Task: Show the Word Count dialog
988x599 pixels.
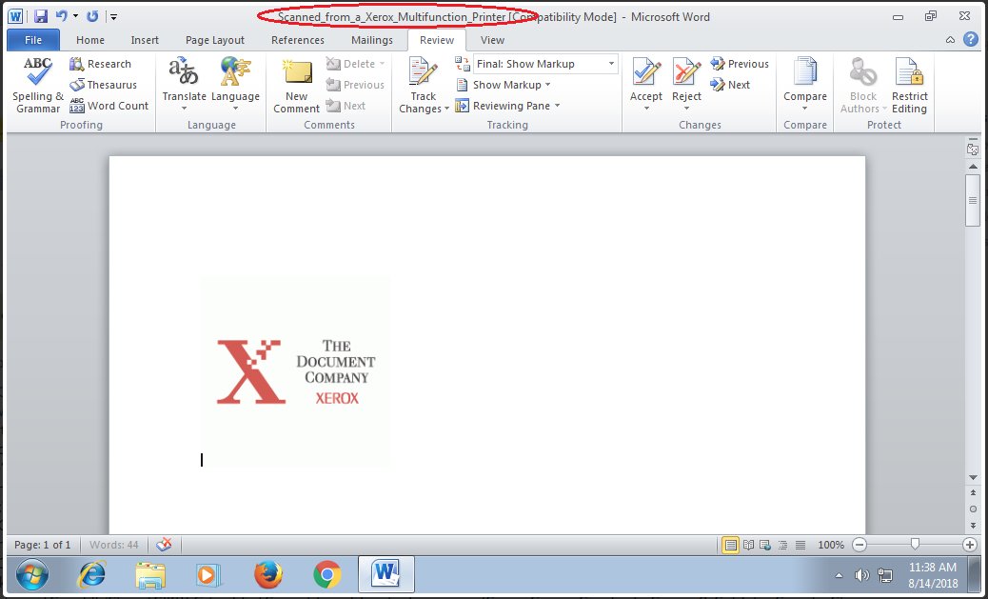Action: pyautogui.click(x=109, y=106)
